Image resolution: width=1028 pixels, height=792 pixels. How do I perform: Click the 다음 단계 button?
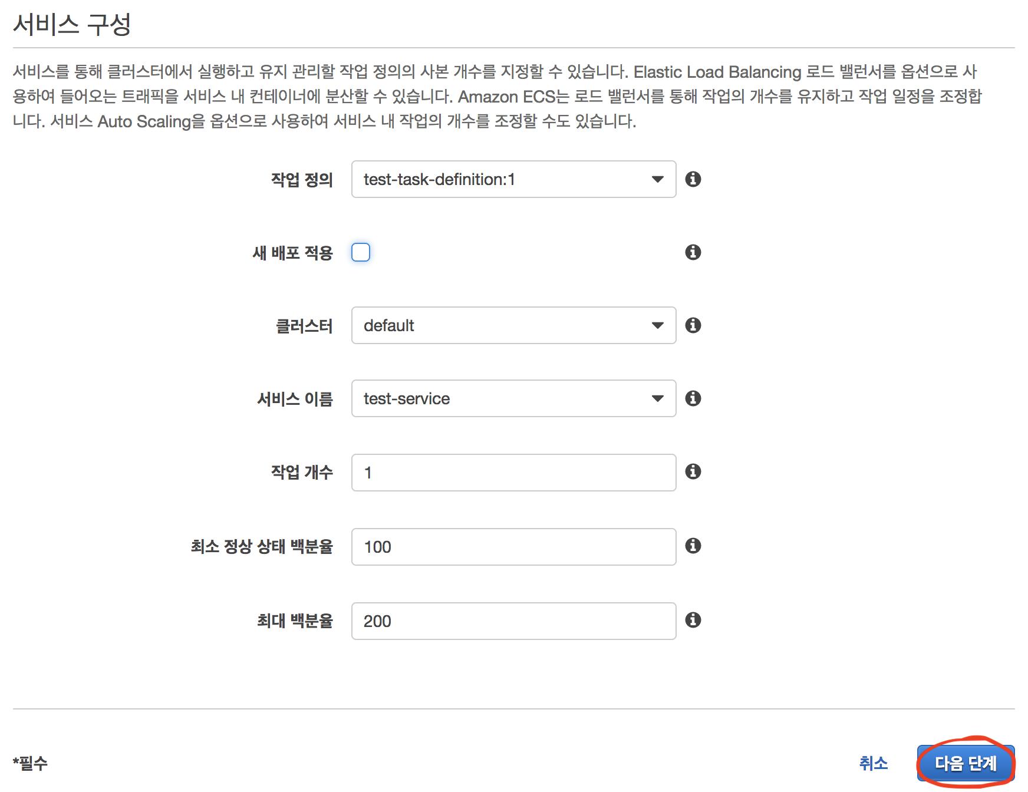click(x=966, y=764)
